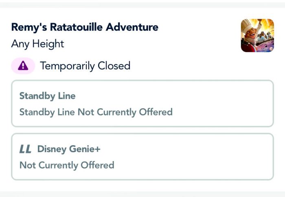Click Standby Line Not Currently Offered text
The height and width of the screenshot is (197, 285).
coord(96,112)
